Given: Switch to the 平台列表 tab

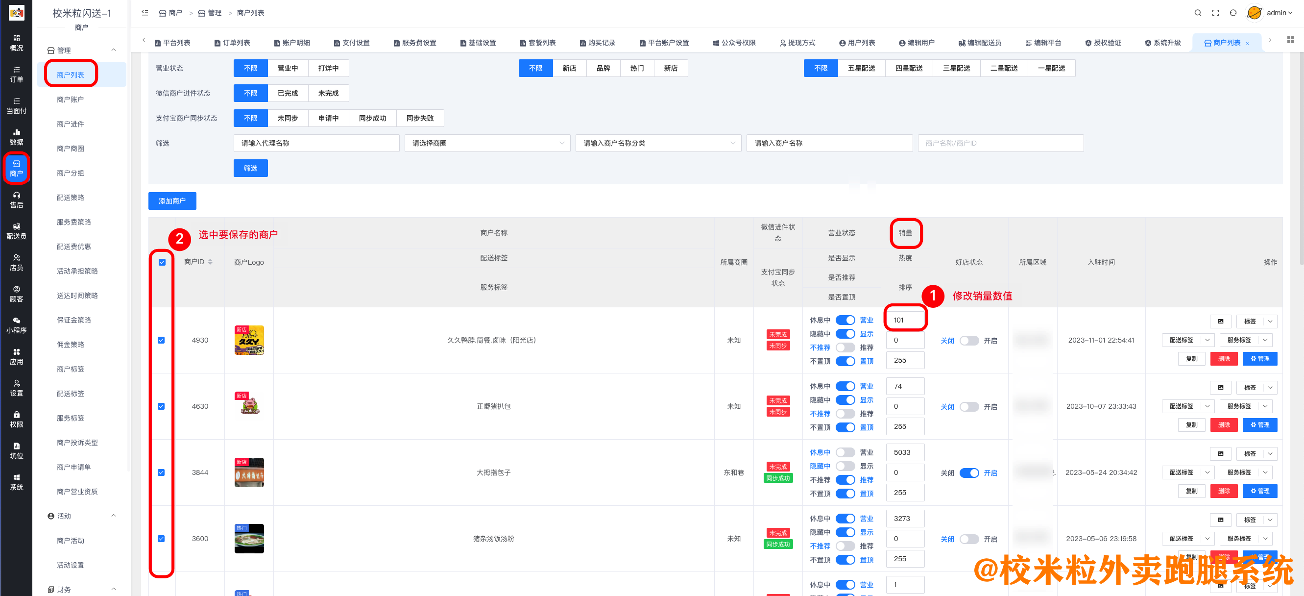Looking at the screenshot, I should [172, 43].
